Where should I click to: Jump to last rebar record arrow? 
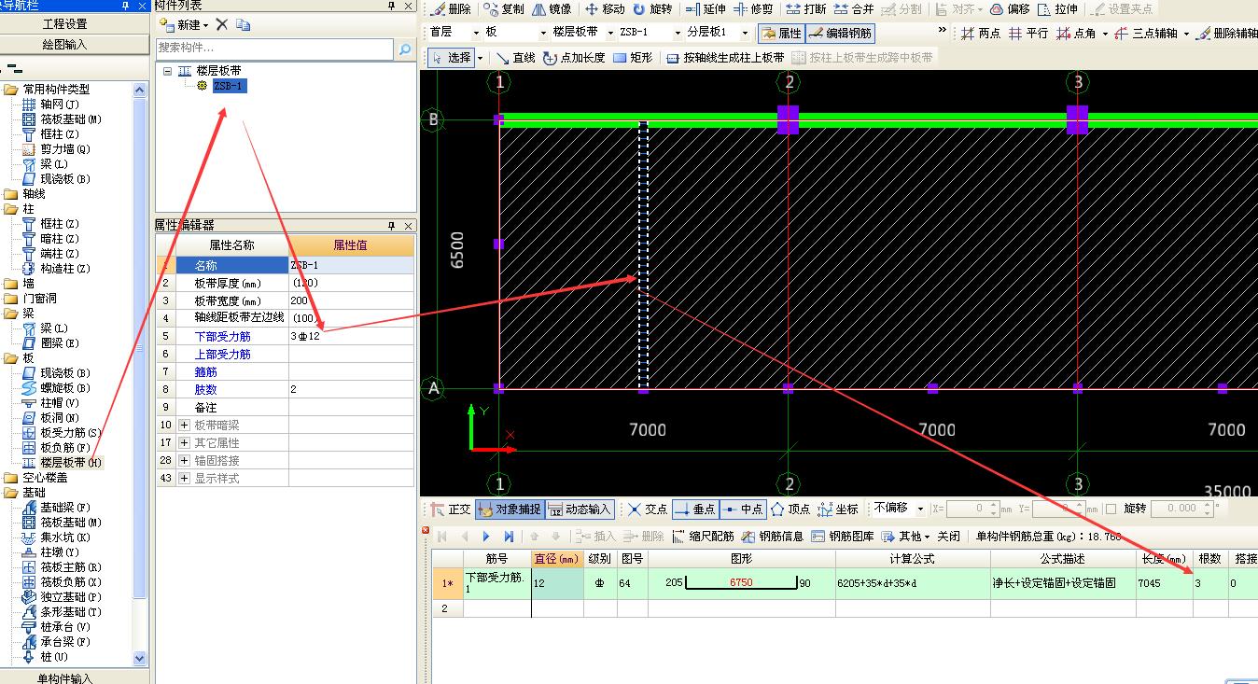pyautogui.click(x=509, y=537)
